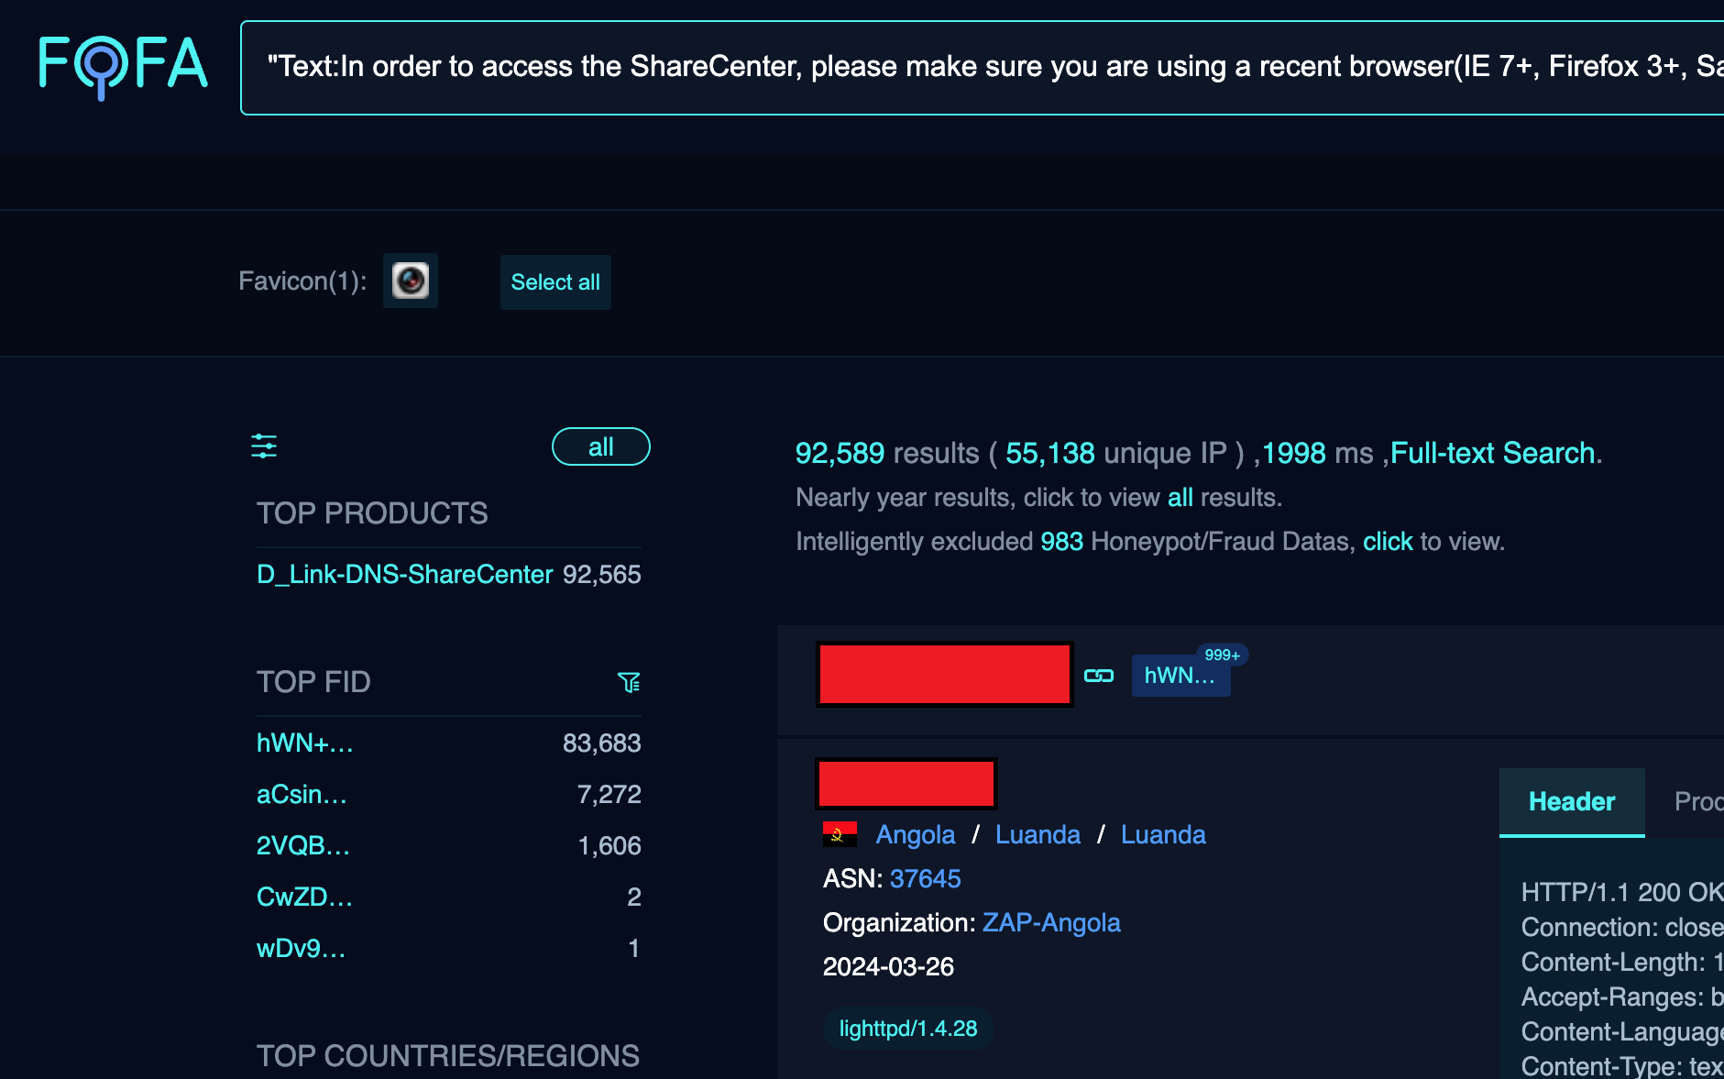Click in the search query field
1724x1079 pixels.
[981, 67]
